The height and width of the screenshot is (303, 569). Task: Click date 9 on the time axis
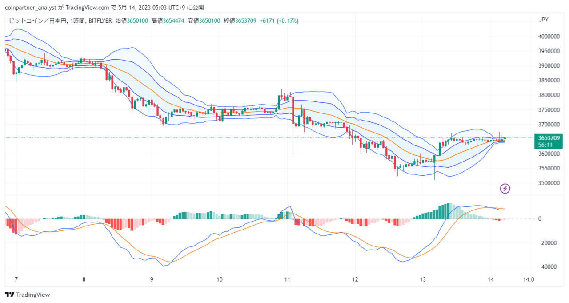(x=152, y=279)
